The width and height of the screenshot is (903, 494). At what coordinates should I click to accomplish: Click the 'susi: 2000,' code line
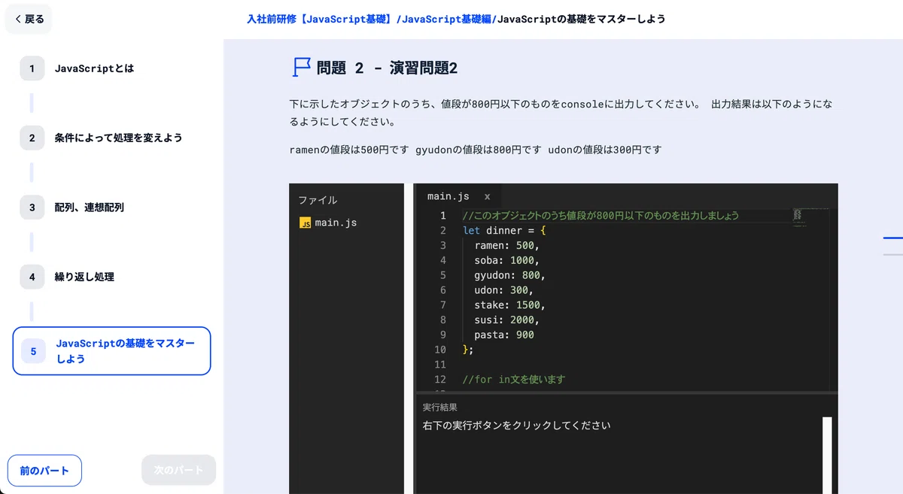tap(507, 320)
